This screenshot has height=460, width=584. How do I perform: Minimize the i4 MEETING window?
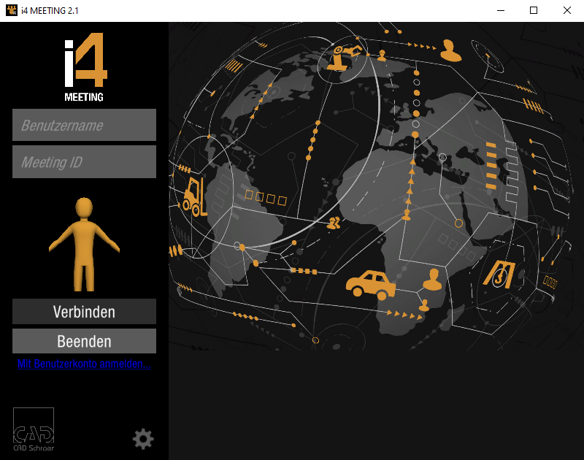click(x=500, y=11)
